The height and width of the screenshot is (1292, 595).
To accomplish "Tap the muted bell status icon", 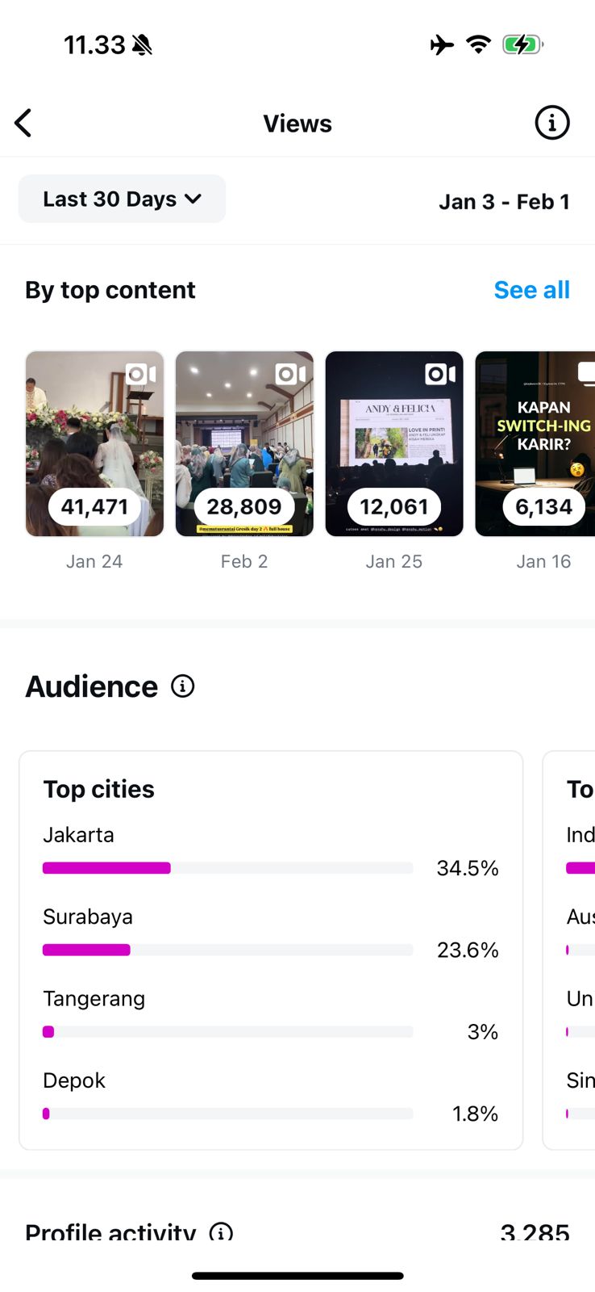I will click(142, 45).
